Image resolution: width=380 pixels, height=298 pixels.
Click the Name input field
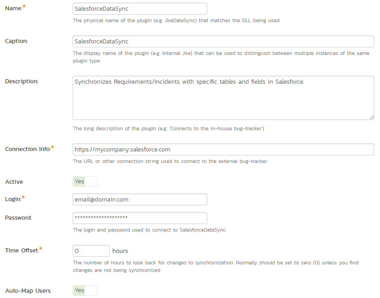pyautogui.click(x=140, y=9)
